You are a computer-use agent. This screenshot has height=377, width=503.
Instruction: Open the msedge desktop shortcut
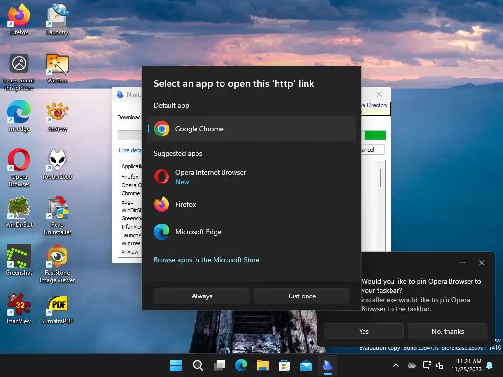click(x=19, y=116)
